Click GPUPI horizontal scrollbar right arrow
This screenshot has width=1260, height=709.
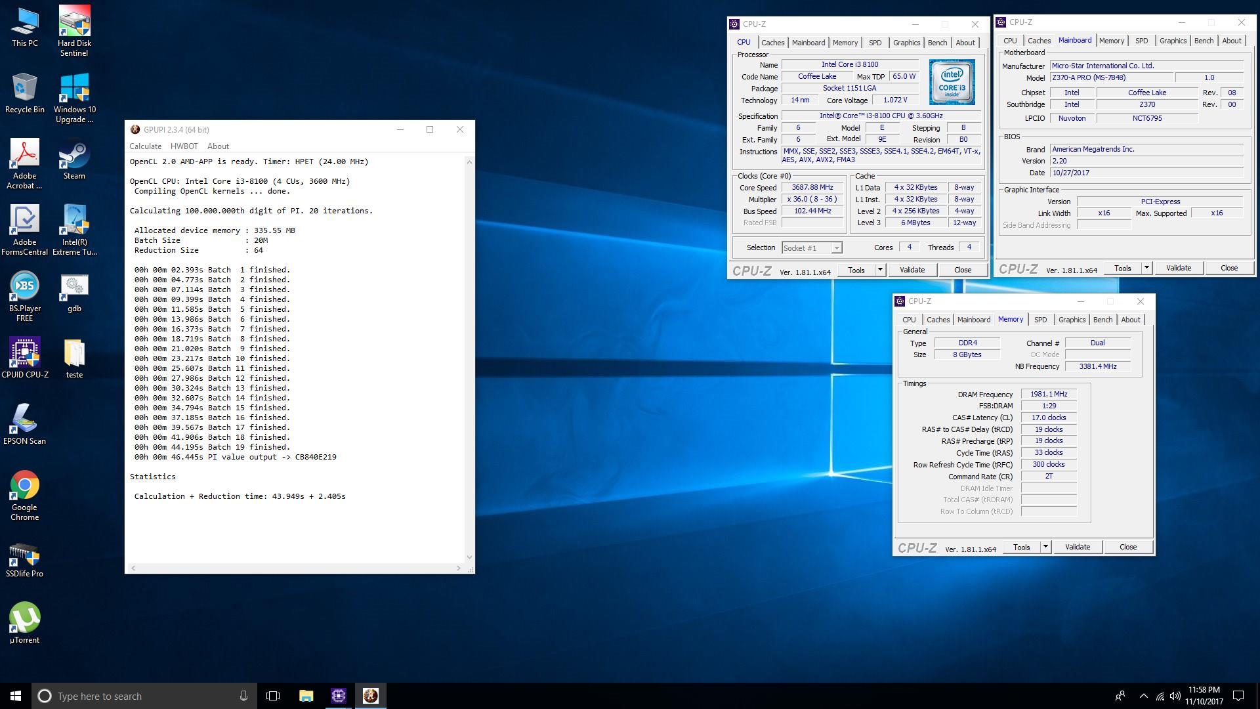[x=459, y=568]
